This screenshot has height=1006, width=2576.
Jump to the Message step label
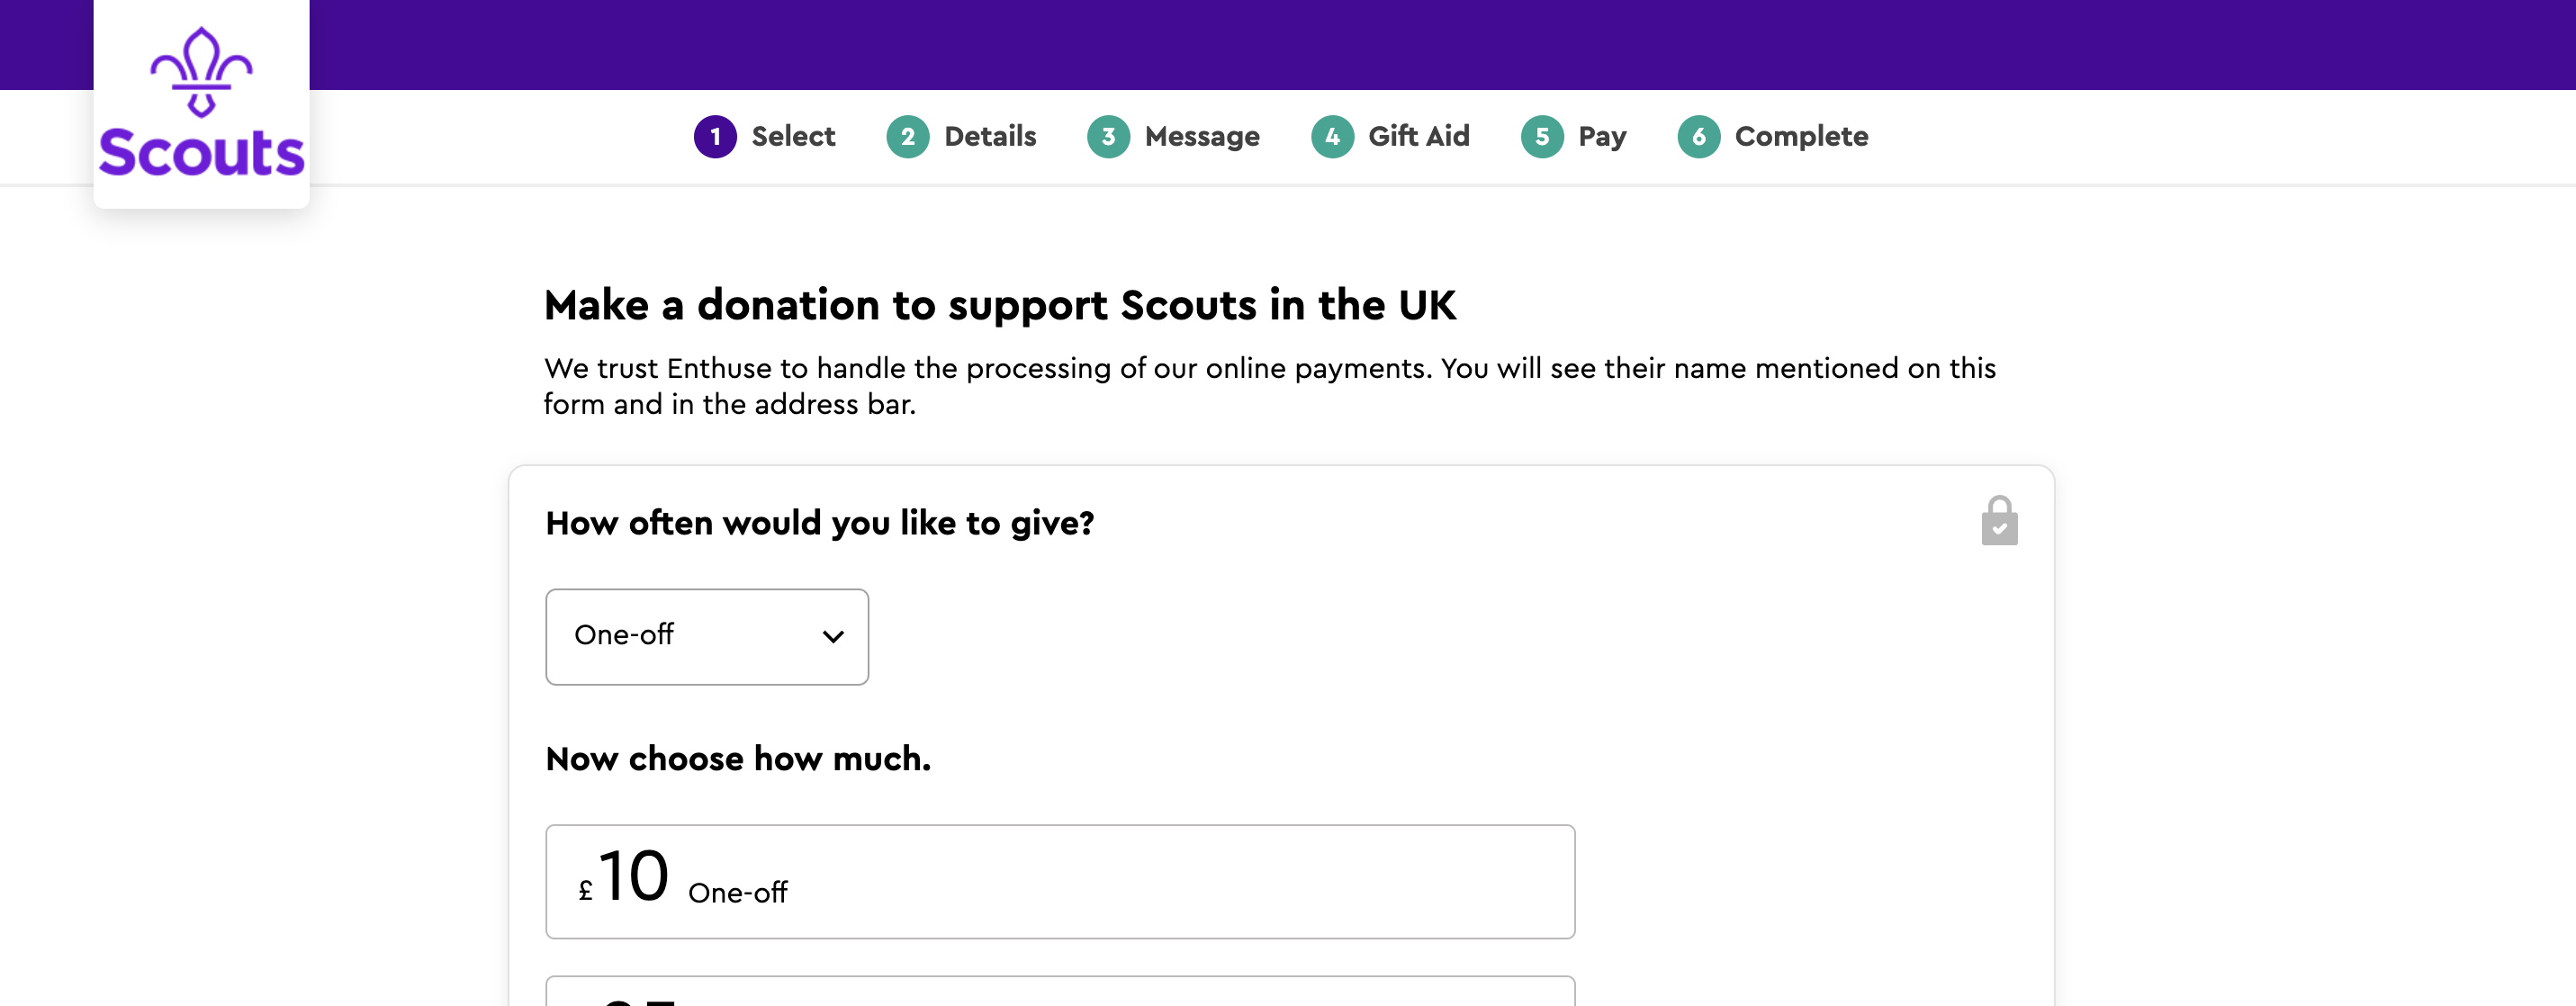pyautogui.click(x=1202, y=137)
